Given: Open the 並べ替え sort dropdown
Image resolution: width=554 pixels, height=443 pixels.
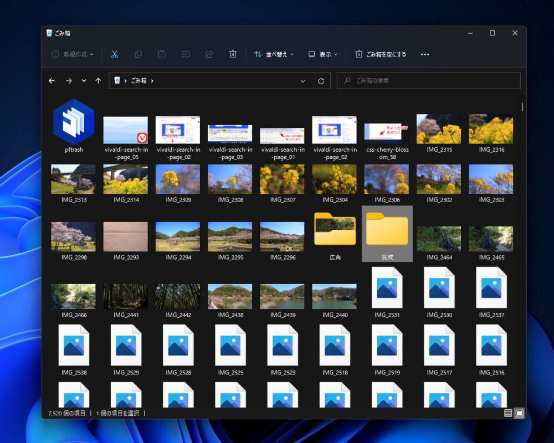Looking at the screenshot, I should [x=274, y=54].
